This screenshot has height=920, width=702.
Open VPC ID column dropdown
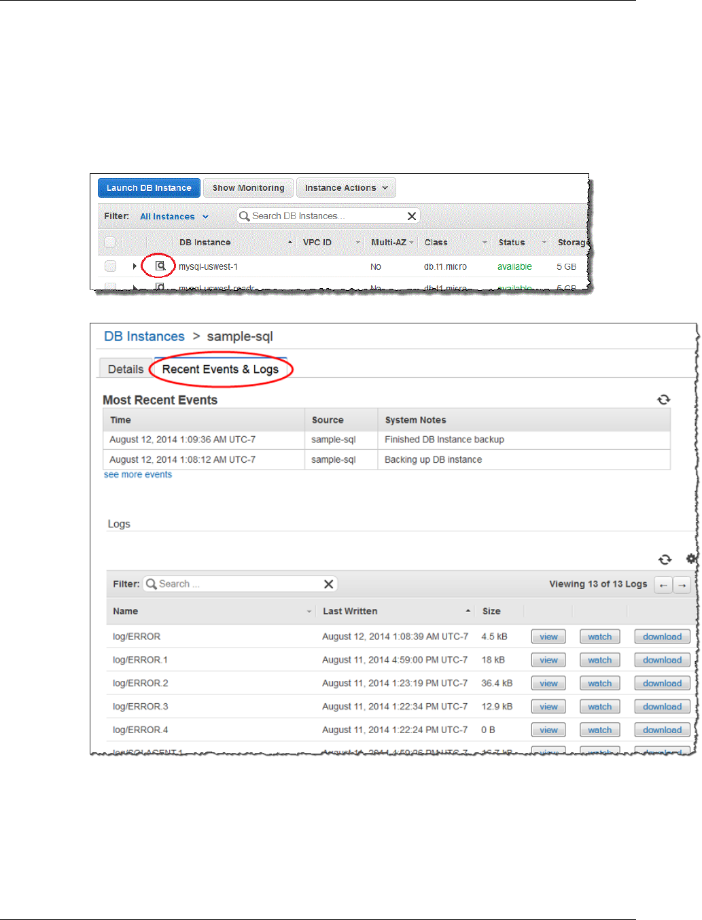click(x=358, y=243)
